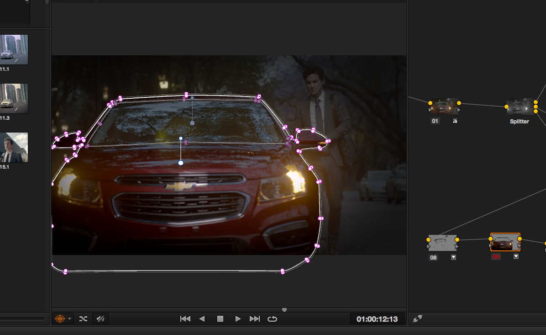Open the on-screen overlay mode dropdown arrow
The image size is (546, 335).
point(70,319)
